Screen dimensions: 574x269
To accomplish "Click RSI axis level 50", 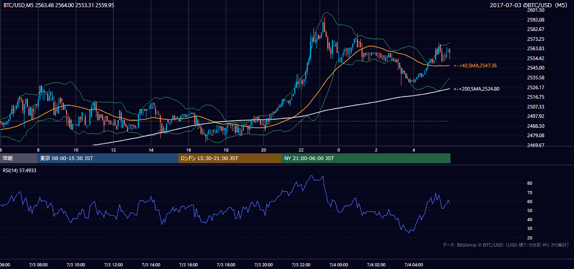I will (530, 210).
